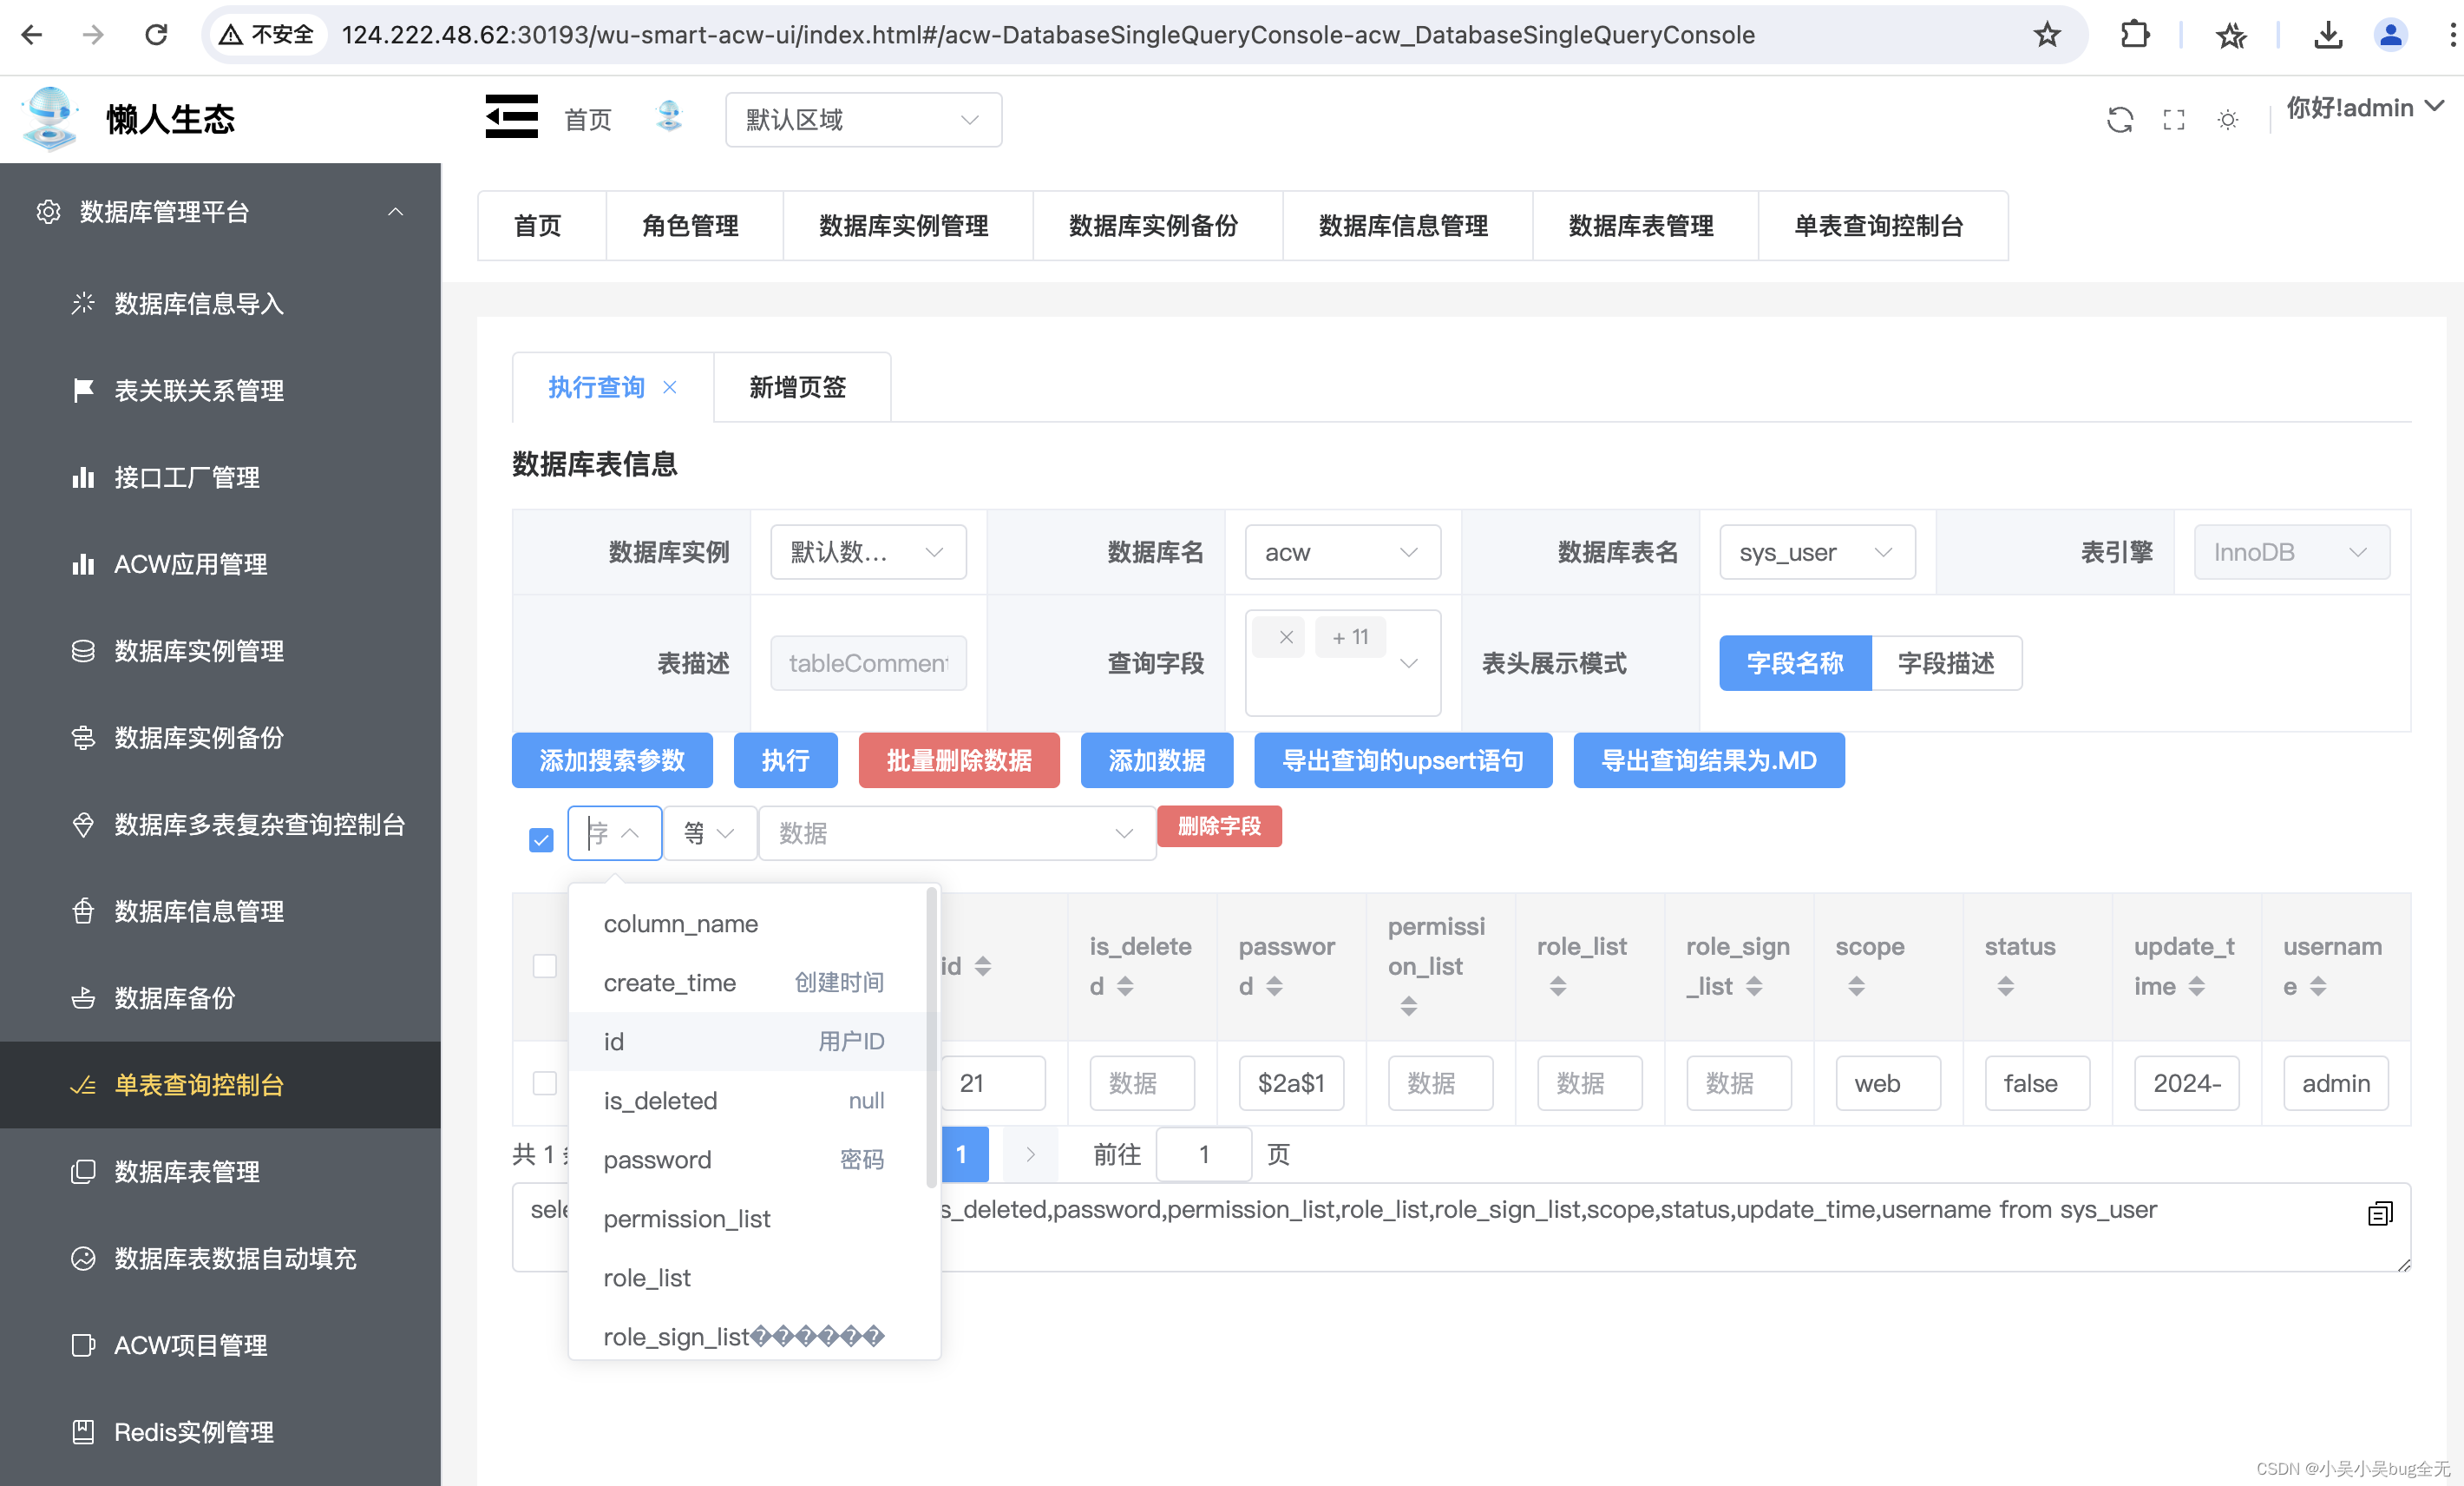Sort the status column
The height and width of the screenshot is (1486, 2464).
point(2005,987)
